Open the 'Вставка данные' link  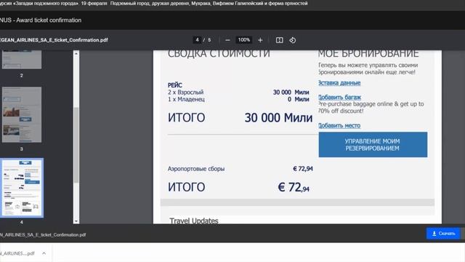tap(339, 83)
